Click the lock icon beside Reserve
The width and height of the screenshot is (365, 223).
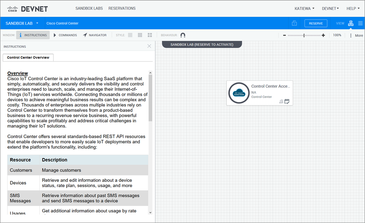pyautogui.click(x=294, y=23)
